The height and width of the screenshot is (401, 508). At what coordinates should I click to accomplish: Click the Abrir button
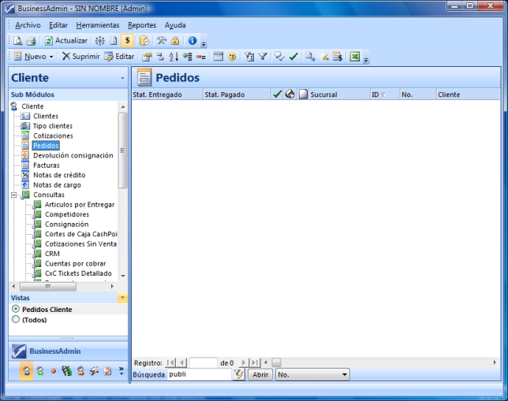click(x=260, y=375)
